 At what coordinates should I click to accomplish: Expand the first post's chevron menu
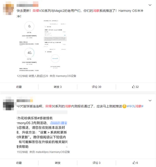pos(150,5)
